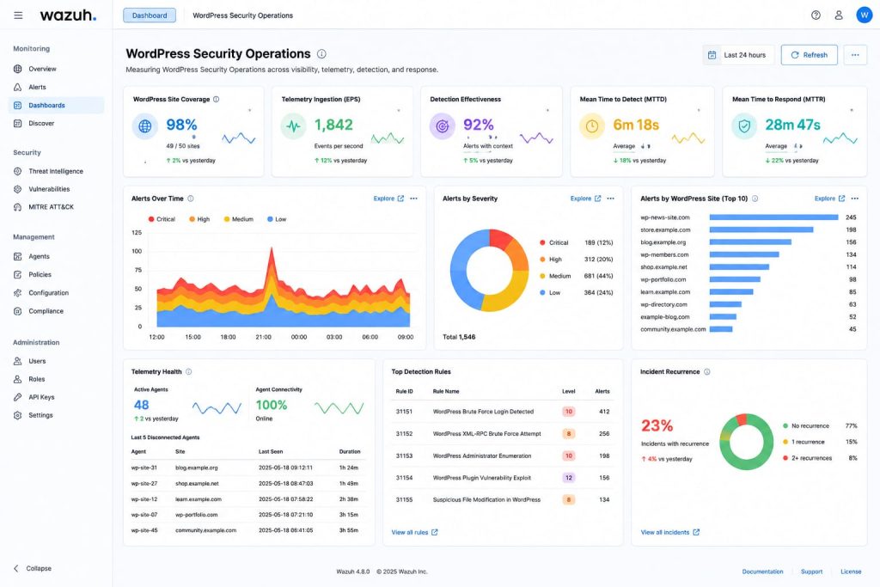Viewport: 880px width, 587px height.
Task: Open the user profile icon
Action: [839, 15]
